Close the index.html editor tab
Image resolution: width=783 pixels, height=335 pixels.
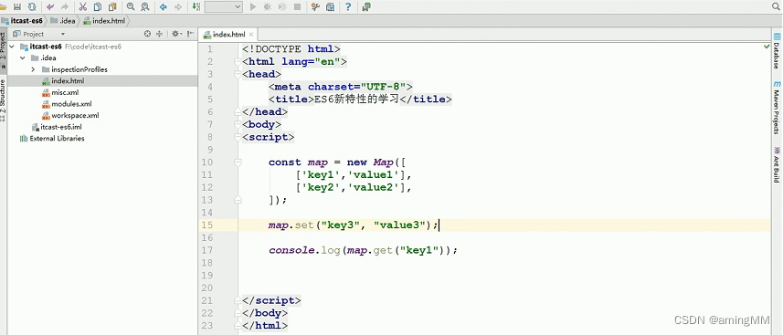point(251,35)
